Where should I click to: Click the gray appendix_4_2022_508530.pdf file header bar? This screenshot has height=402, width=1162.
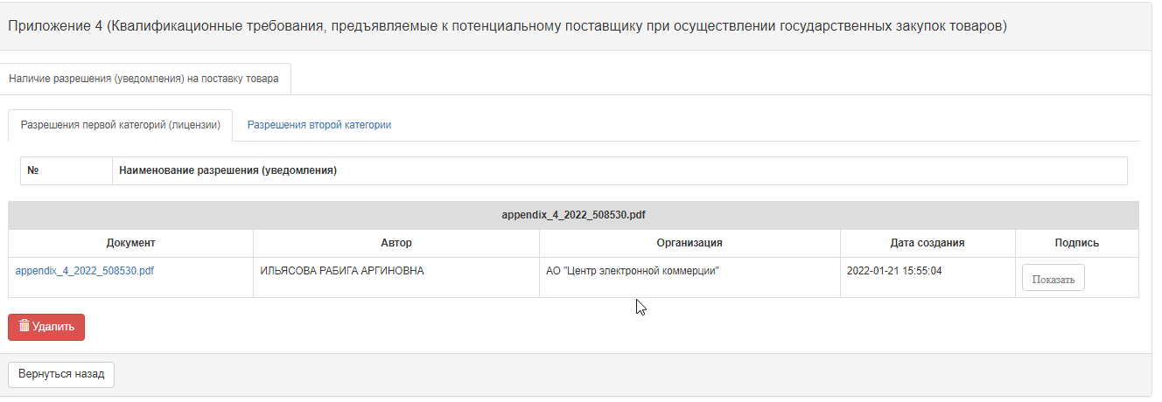click(x=574, y=215)
